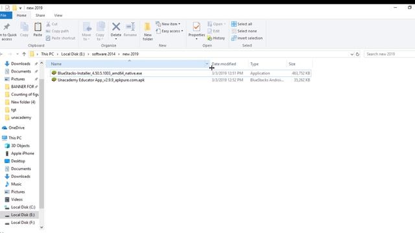
Task: Open pinned Downloads in Quick access
Action: pyautogui.click(x=20, y=63)
